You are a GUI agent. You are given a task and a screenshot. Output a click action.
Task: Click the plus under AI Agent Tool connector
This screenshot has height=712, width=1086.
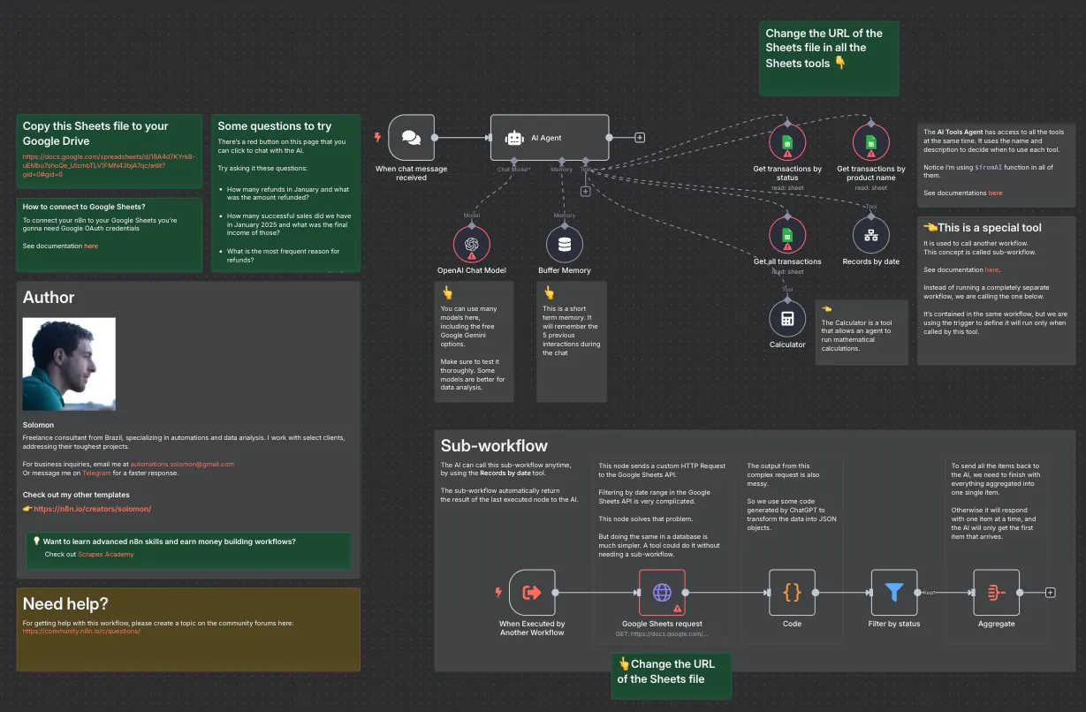(x=585, y=190)
